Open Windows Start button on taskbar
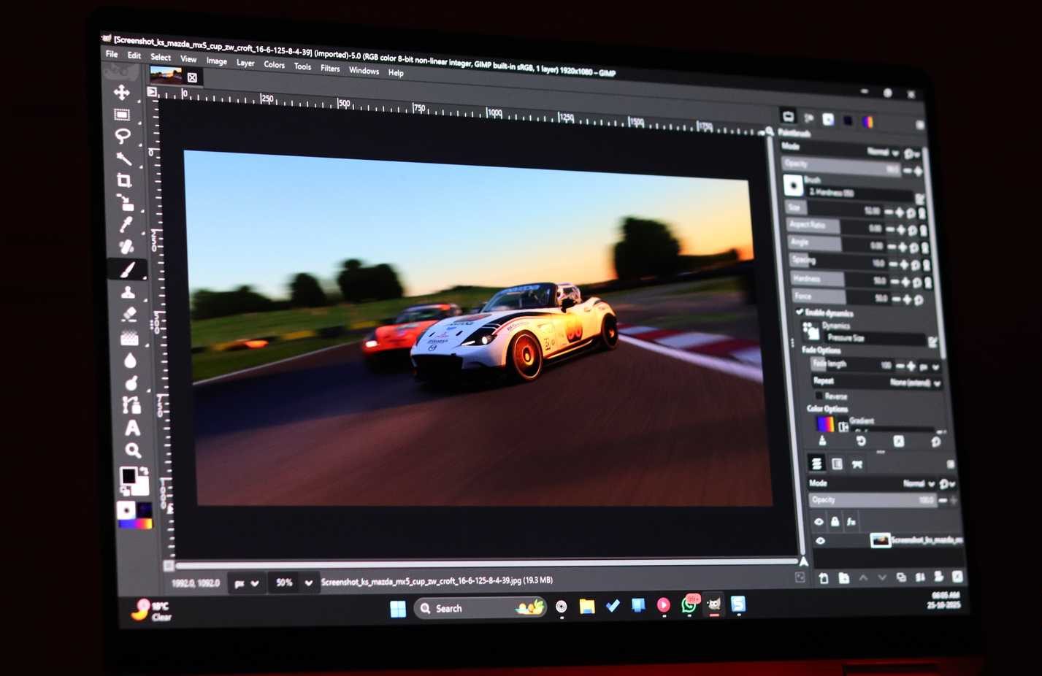The image size is (1042, 676). (398, 609)
